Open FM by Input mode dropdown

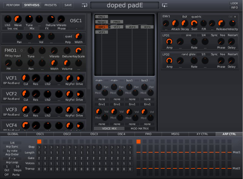tap(13, 56)
